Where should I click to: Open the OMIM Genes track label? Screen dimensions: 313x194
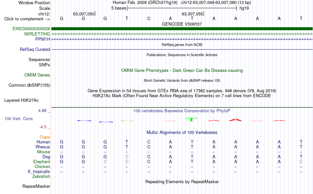click(37, 75)
